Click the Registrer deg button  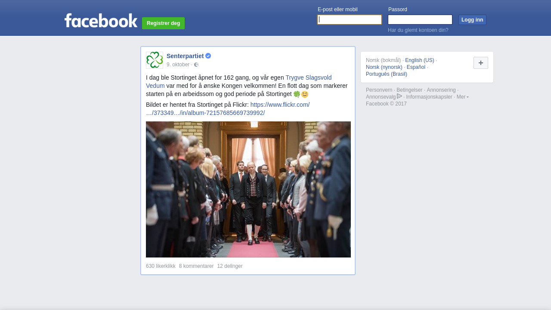[163, 23]
